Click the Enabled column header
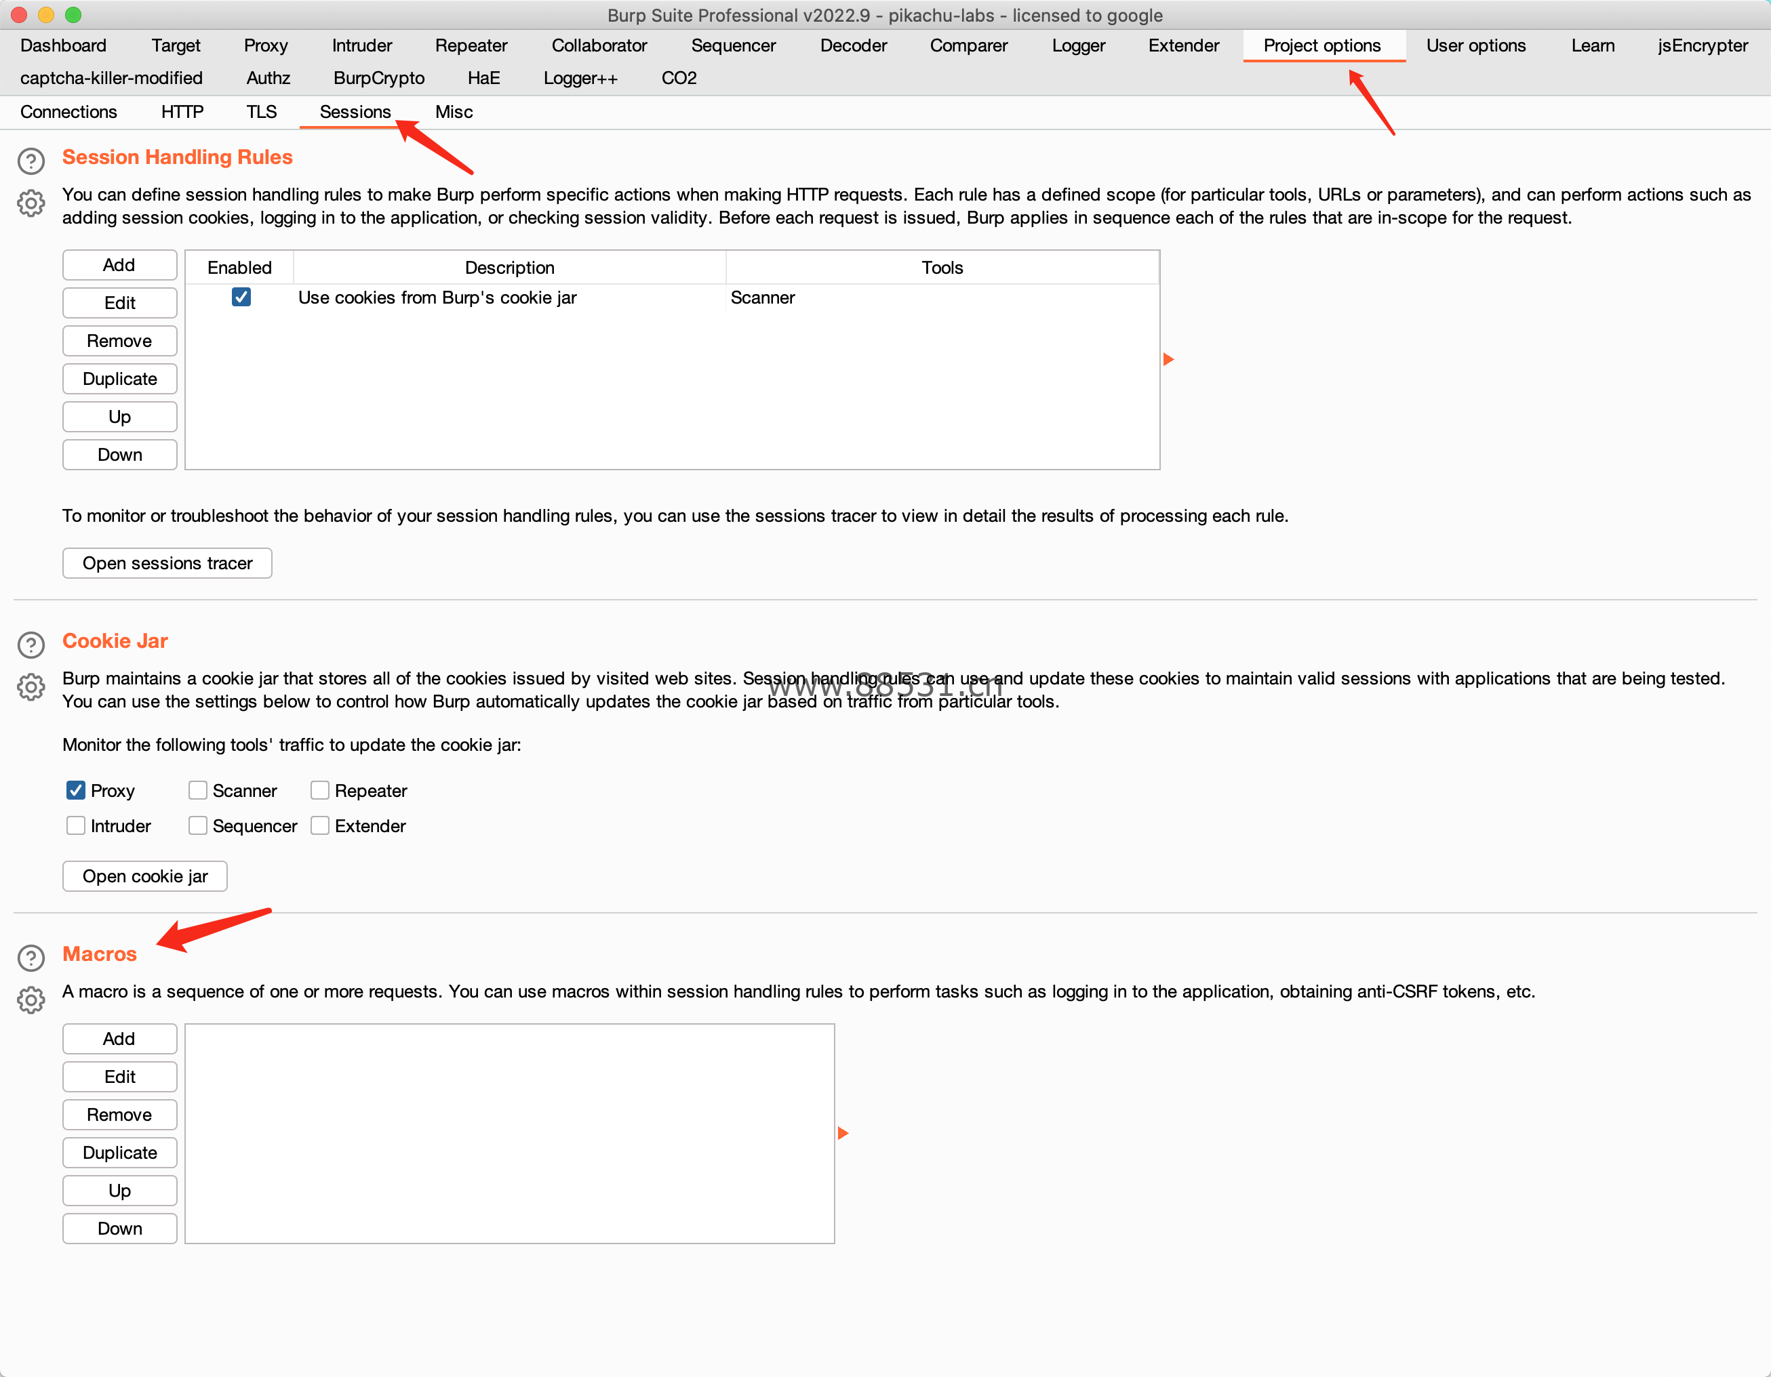Screen dimensions: 1771x1377 239,268
